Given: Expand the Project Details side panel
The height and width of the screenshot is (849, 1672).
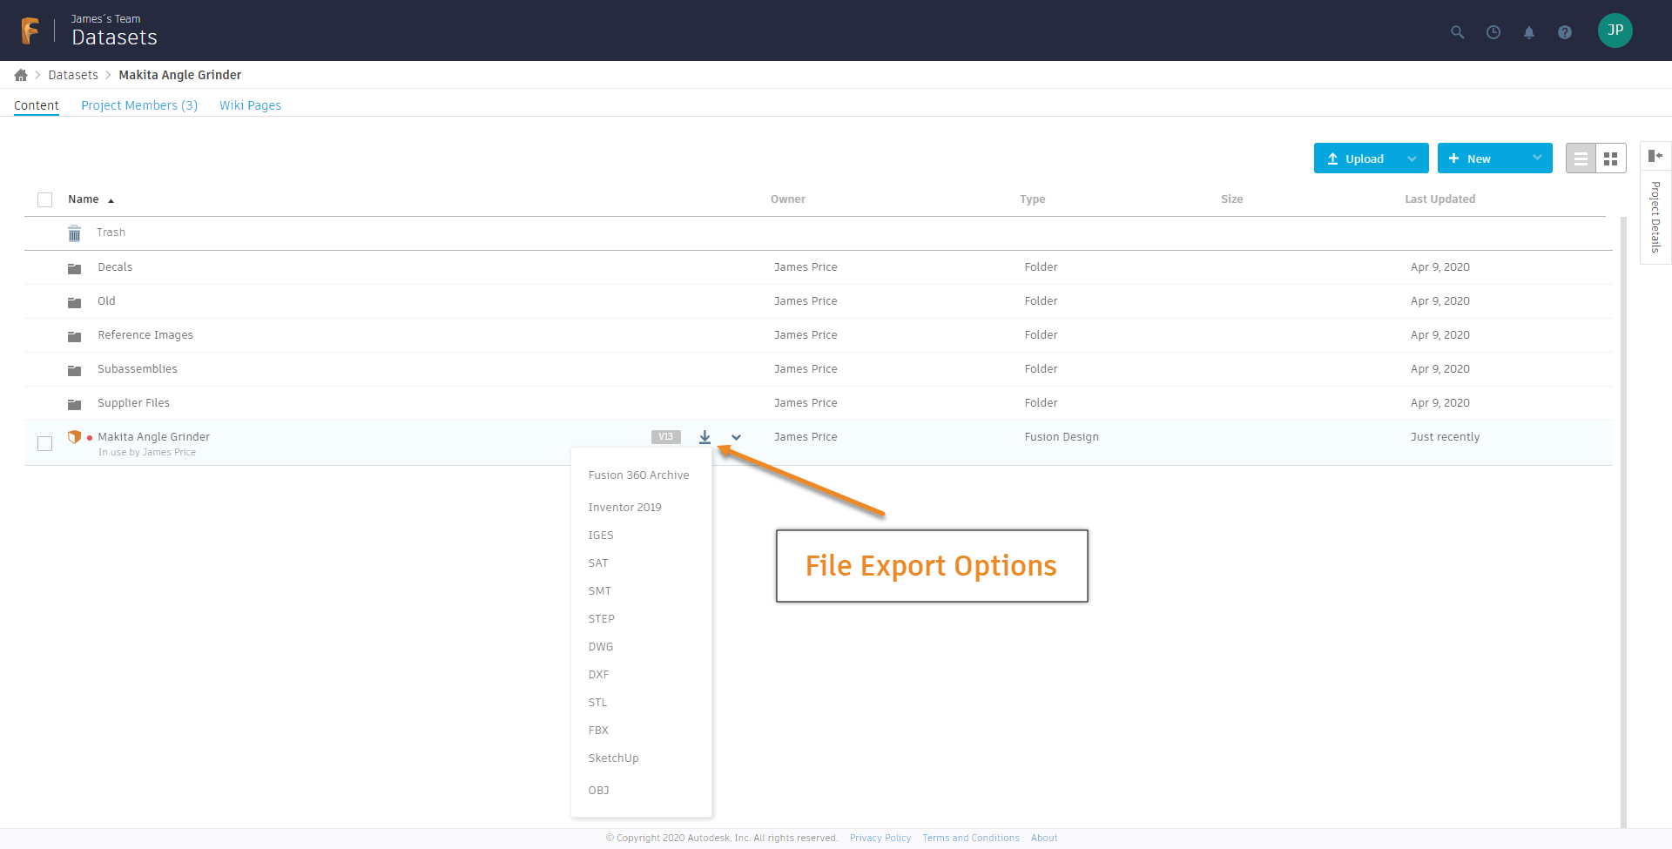Looking at the screenshot, I should [1656, 156].
